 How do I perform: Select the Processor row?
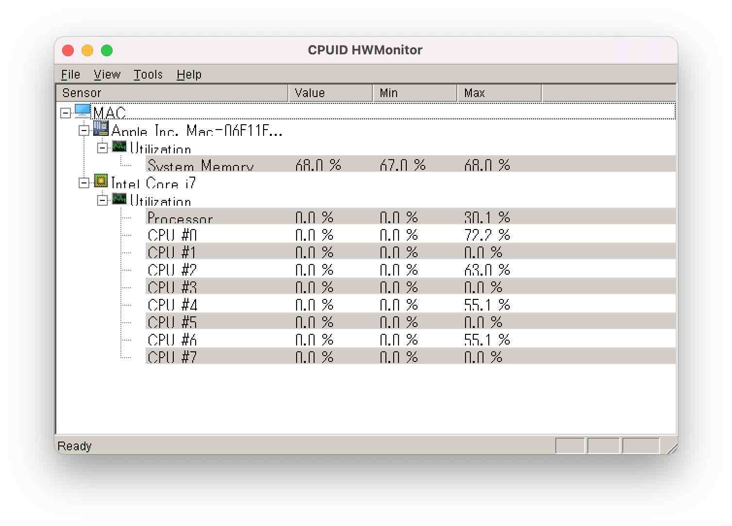(x=411, y=216)
